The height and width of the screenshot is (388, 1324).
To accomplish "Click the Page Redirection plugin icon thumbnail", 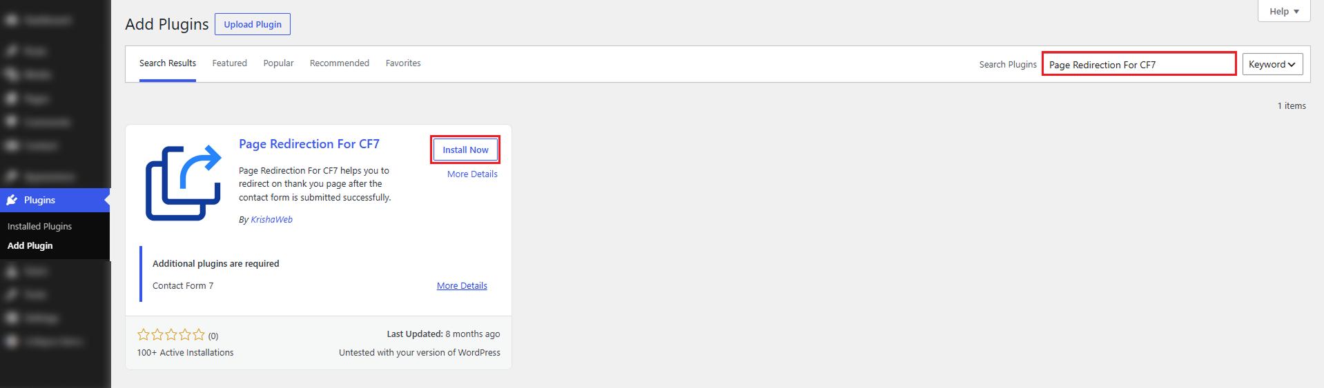I will (x=184, y=183).
